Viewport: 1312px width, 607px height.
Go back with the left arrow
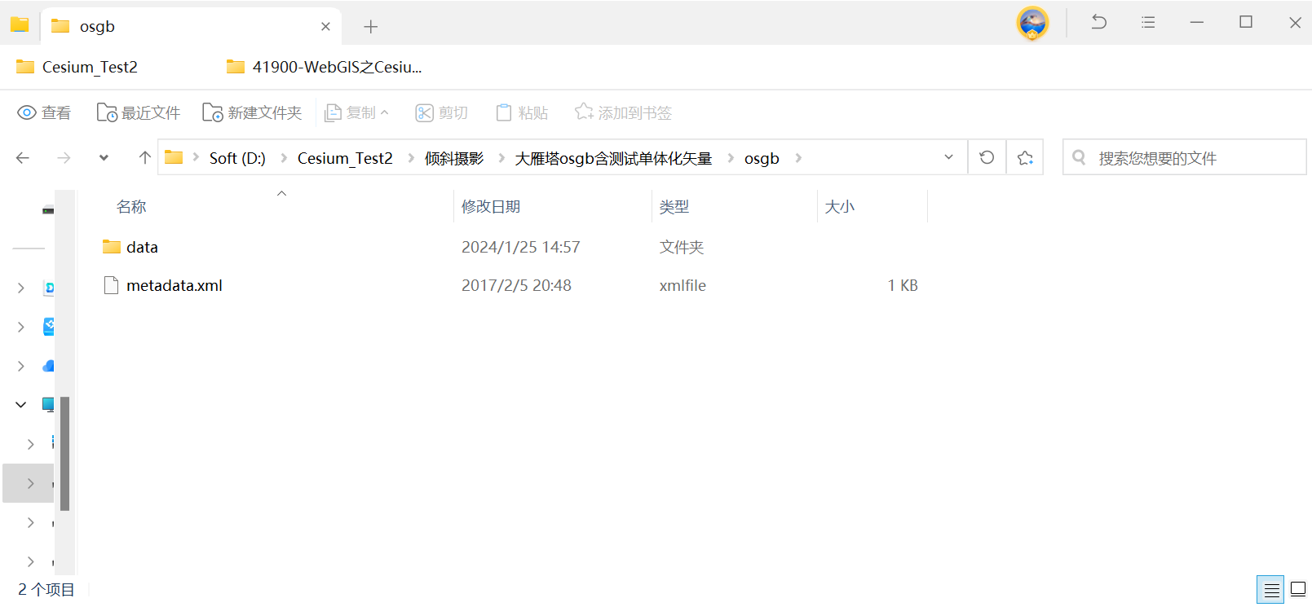tap(23, 158)
